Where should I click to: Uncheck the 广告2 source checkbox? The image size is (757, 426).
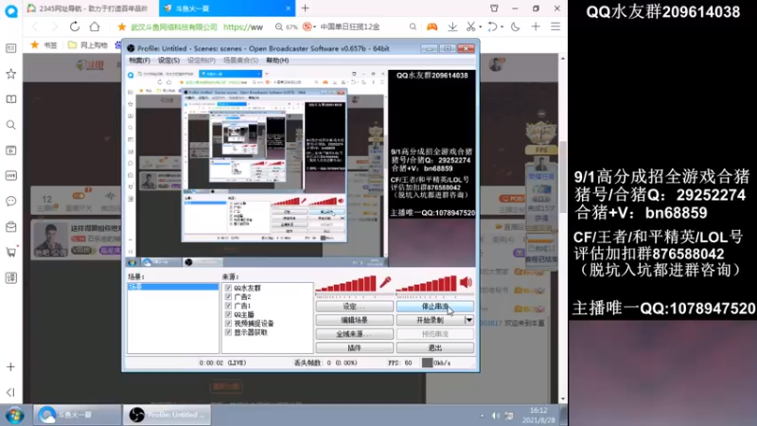click(x=228, y=296)
